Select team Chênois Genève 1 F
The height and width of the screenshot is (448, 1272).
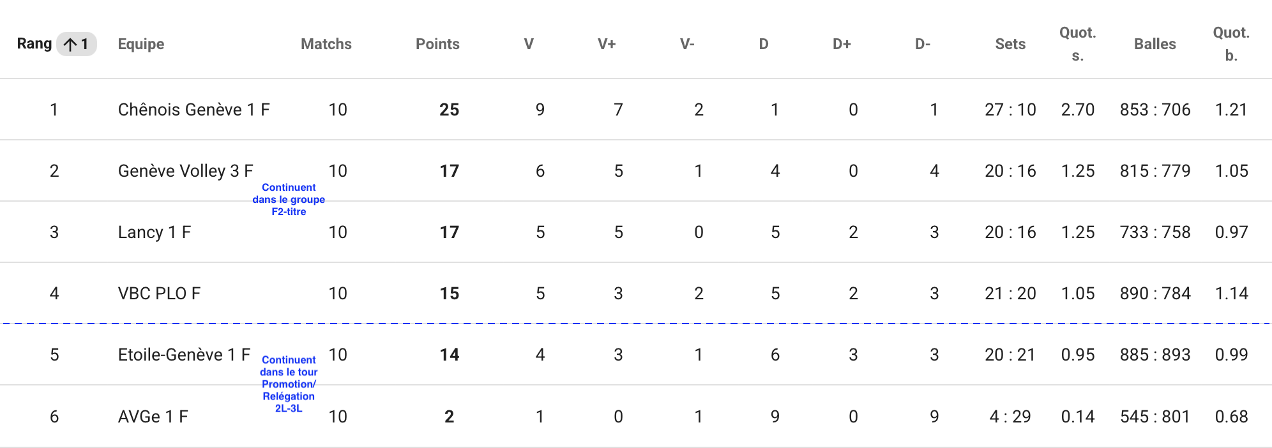(193, 110)
